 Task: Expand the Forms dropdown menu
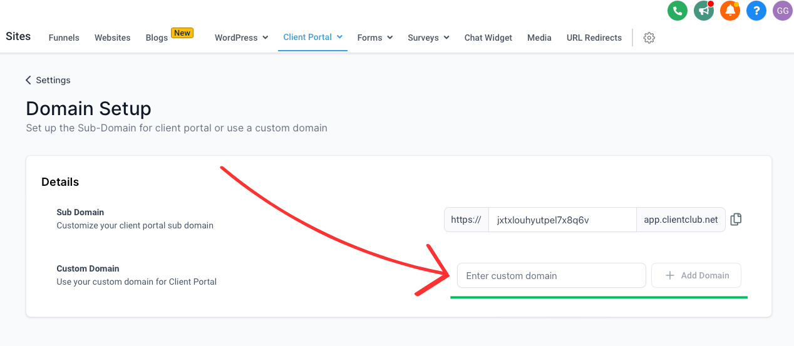point(375,38)
